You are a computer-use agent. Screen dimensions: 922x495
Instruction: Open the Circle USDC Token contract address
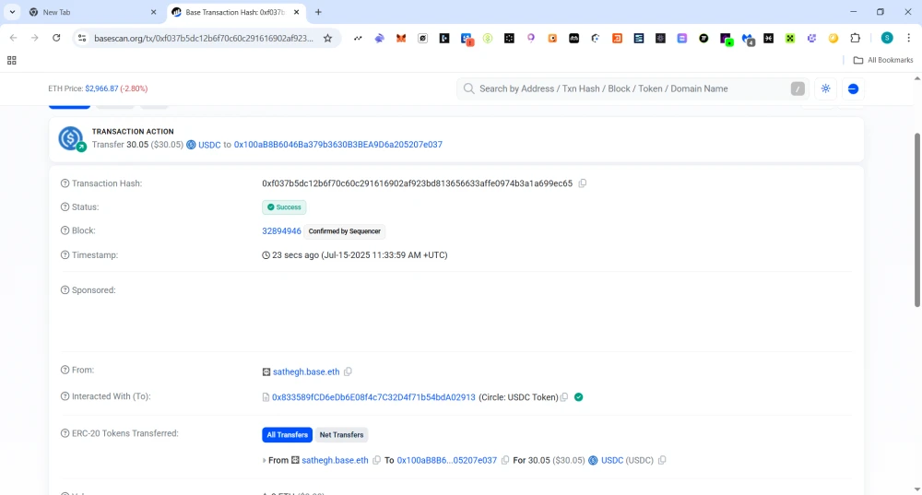373,397
